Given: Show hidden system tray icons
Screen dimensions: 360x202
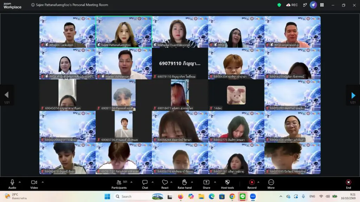Looking at the screenshot, I should pyautogui.click(x=281, y=196).
